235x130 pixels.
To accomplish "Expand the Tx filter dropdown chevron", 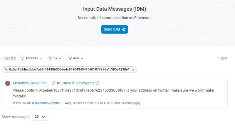I will tap(61, 58).
